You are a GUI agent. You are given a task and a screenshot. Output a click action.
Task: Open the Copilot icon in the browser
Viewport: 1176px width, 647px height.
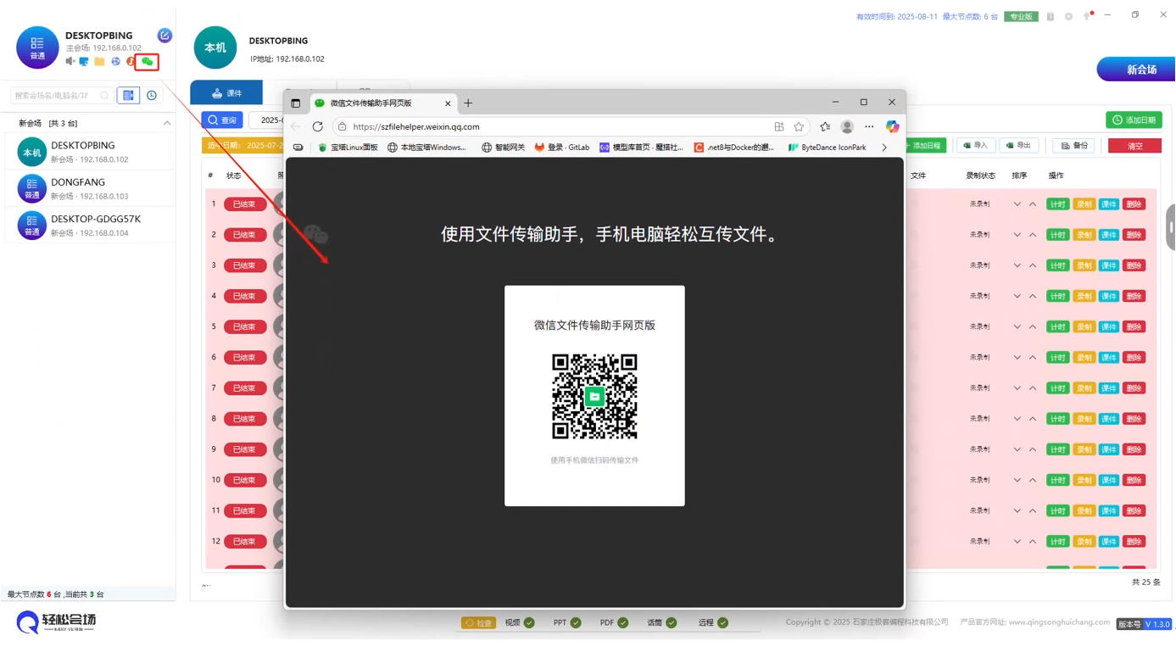click(x=892, y=126)
